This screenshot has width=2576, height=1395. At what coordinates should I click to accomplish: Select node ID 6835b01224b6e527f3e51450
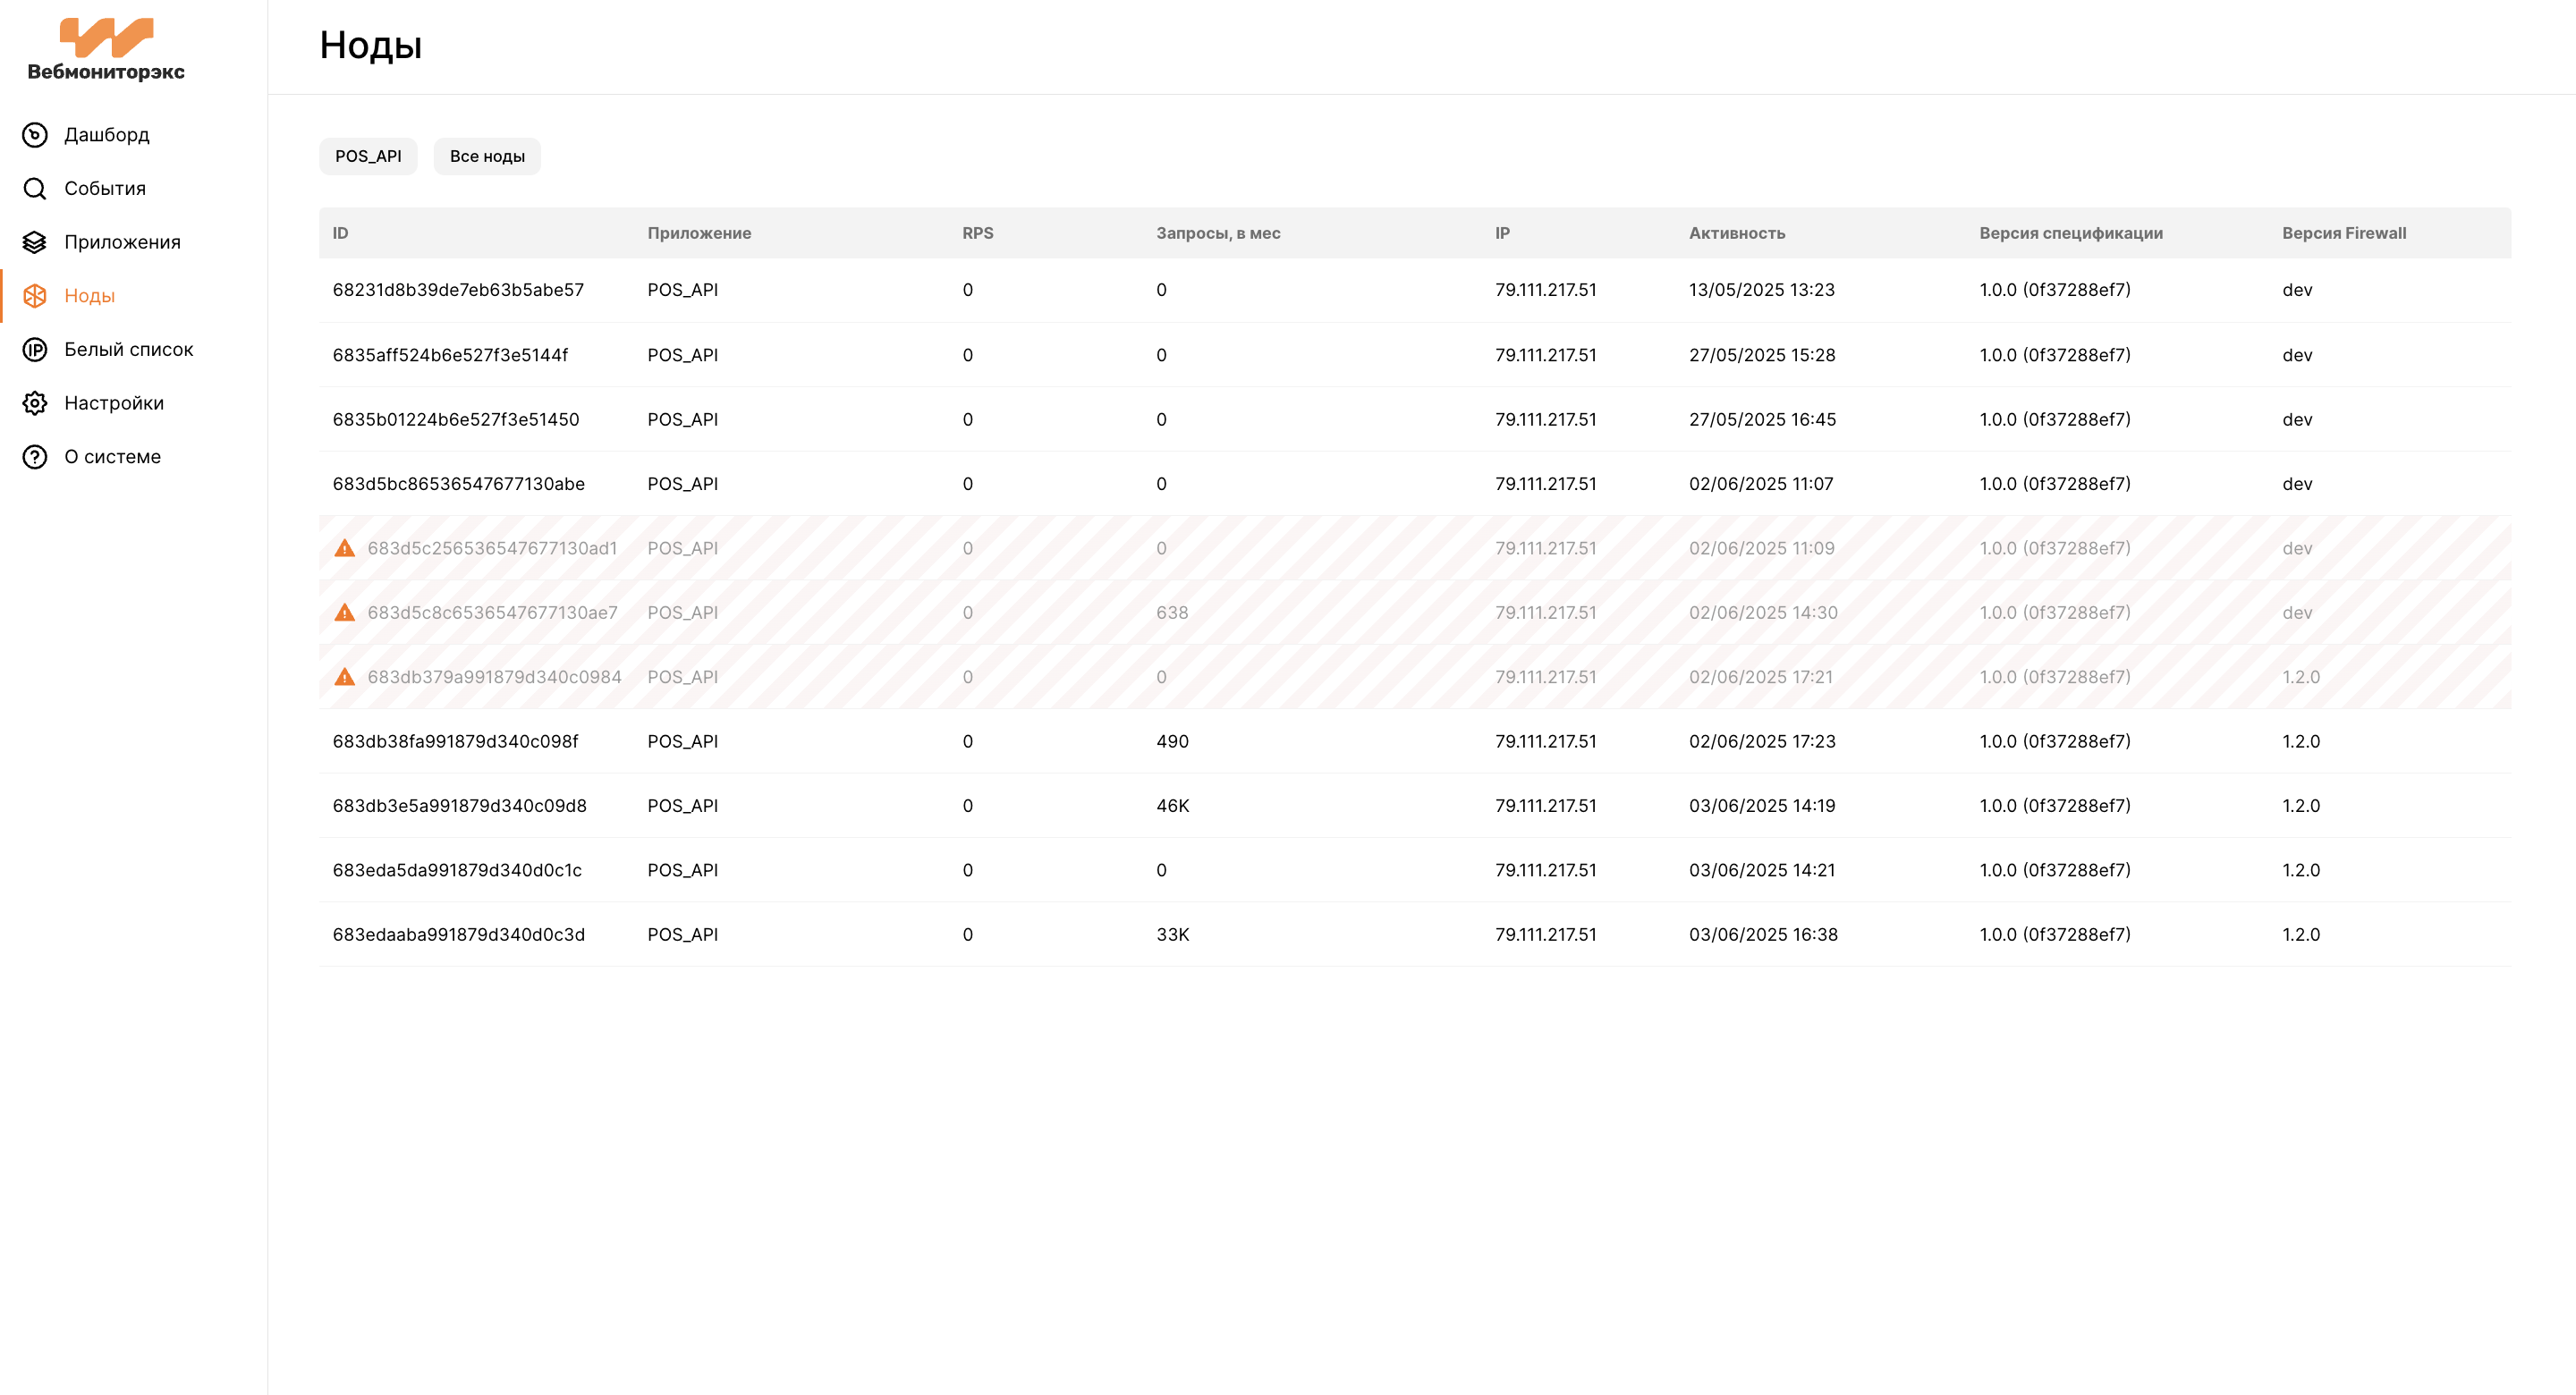pos(456,419)
